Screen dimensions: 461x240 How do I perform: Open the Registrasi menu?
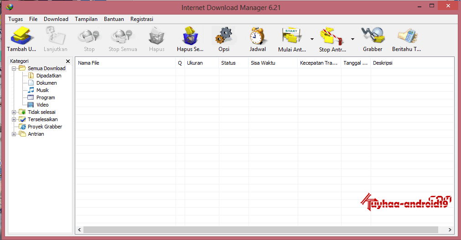click(x=142, y=19)
